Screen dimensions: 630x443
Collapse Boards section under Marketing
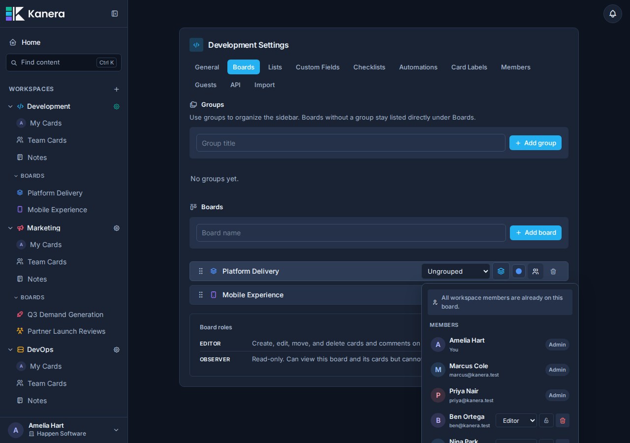point(30,297)
